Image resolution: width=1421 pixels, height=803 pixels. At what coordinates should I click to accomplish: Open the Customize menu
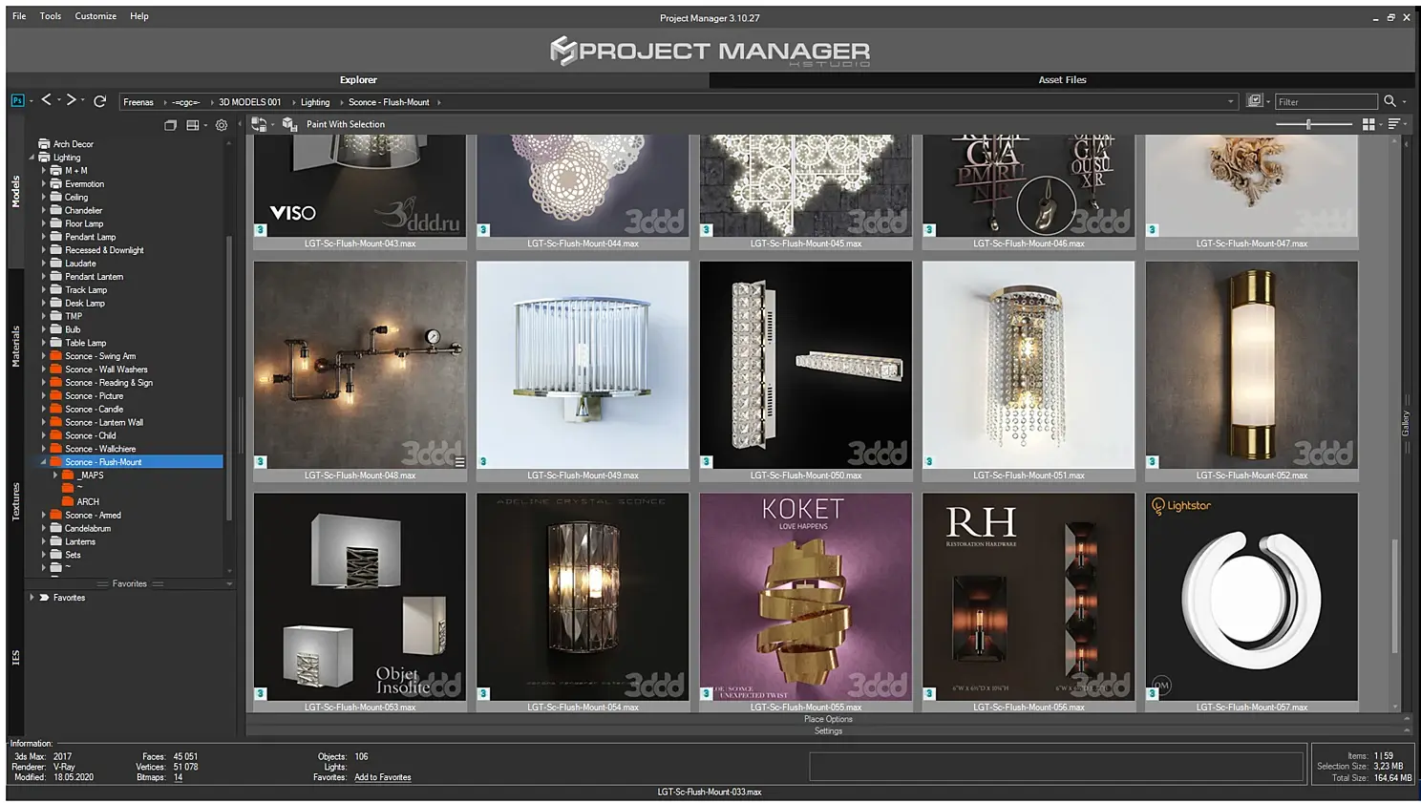[95, 16]
